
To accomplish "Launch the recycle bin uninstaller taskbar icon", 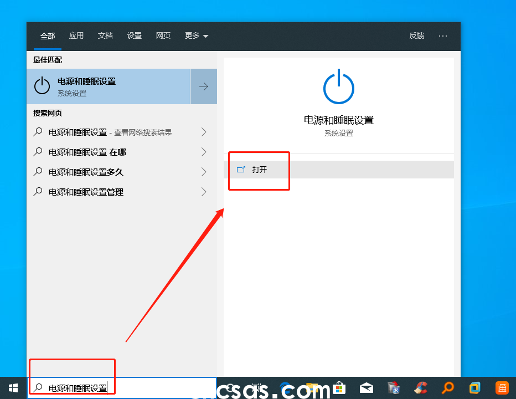I will point(394,388).
